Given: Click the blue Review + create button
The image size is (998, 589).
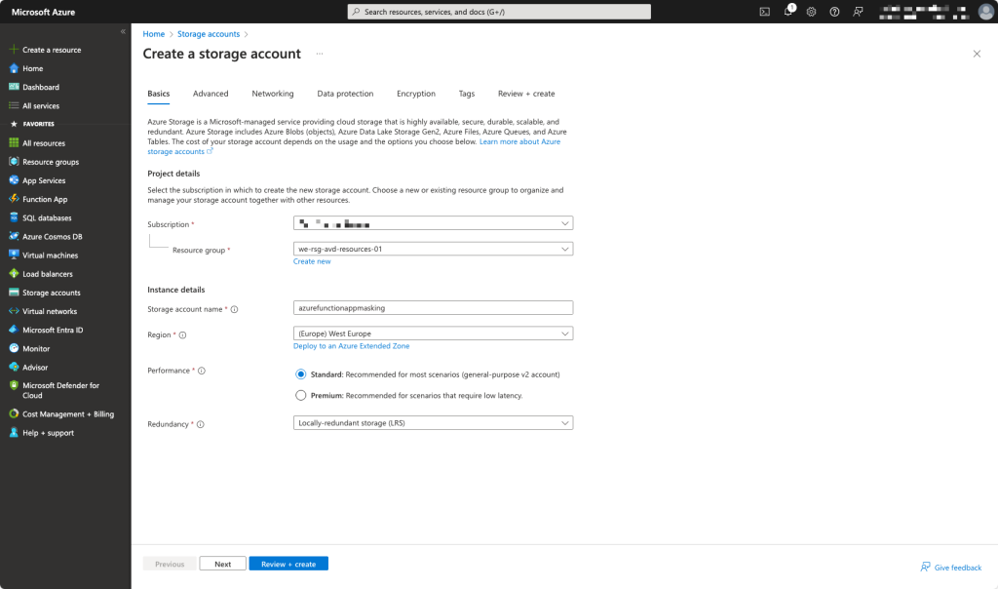Looking at the screenshot, I should click(x=288, y=564).
